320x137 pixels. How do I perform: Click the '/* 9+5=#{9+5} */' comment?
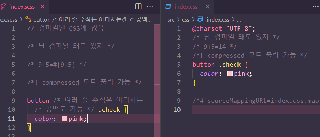57,65
